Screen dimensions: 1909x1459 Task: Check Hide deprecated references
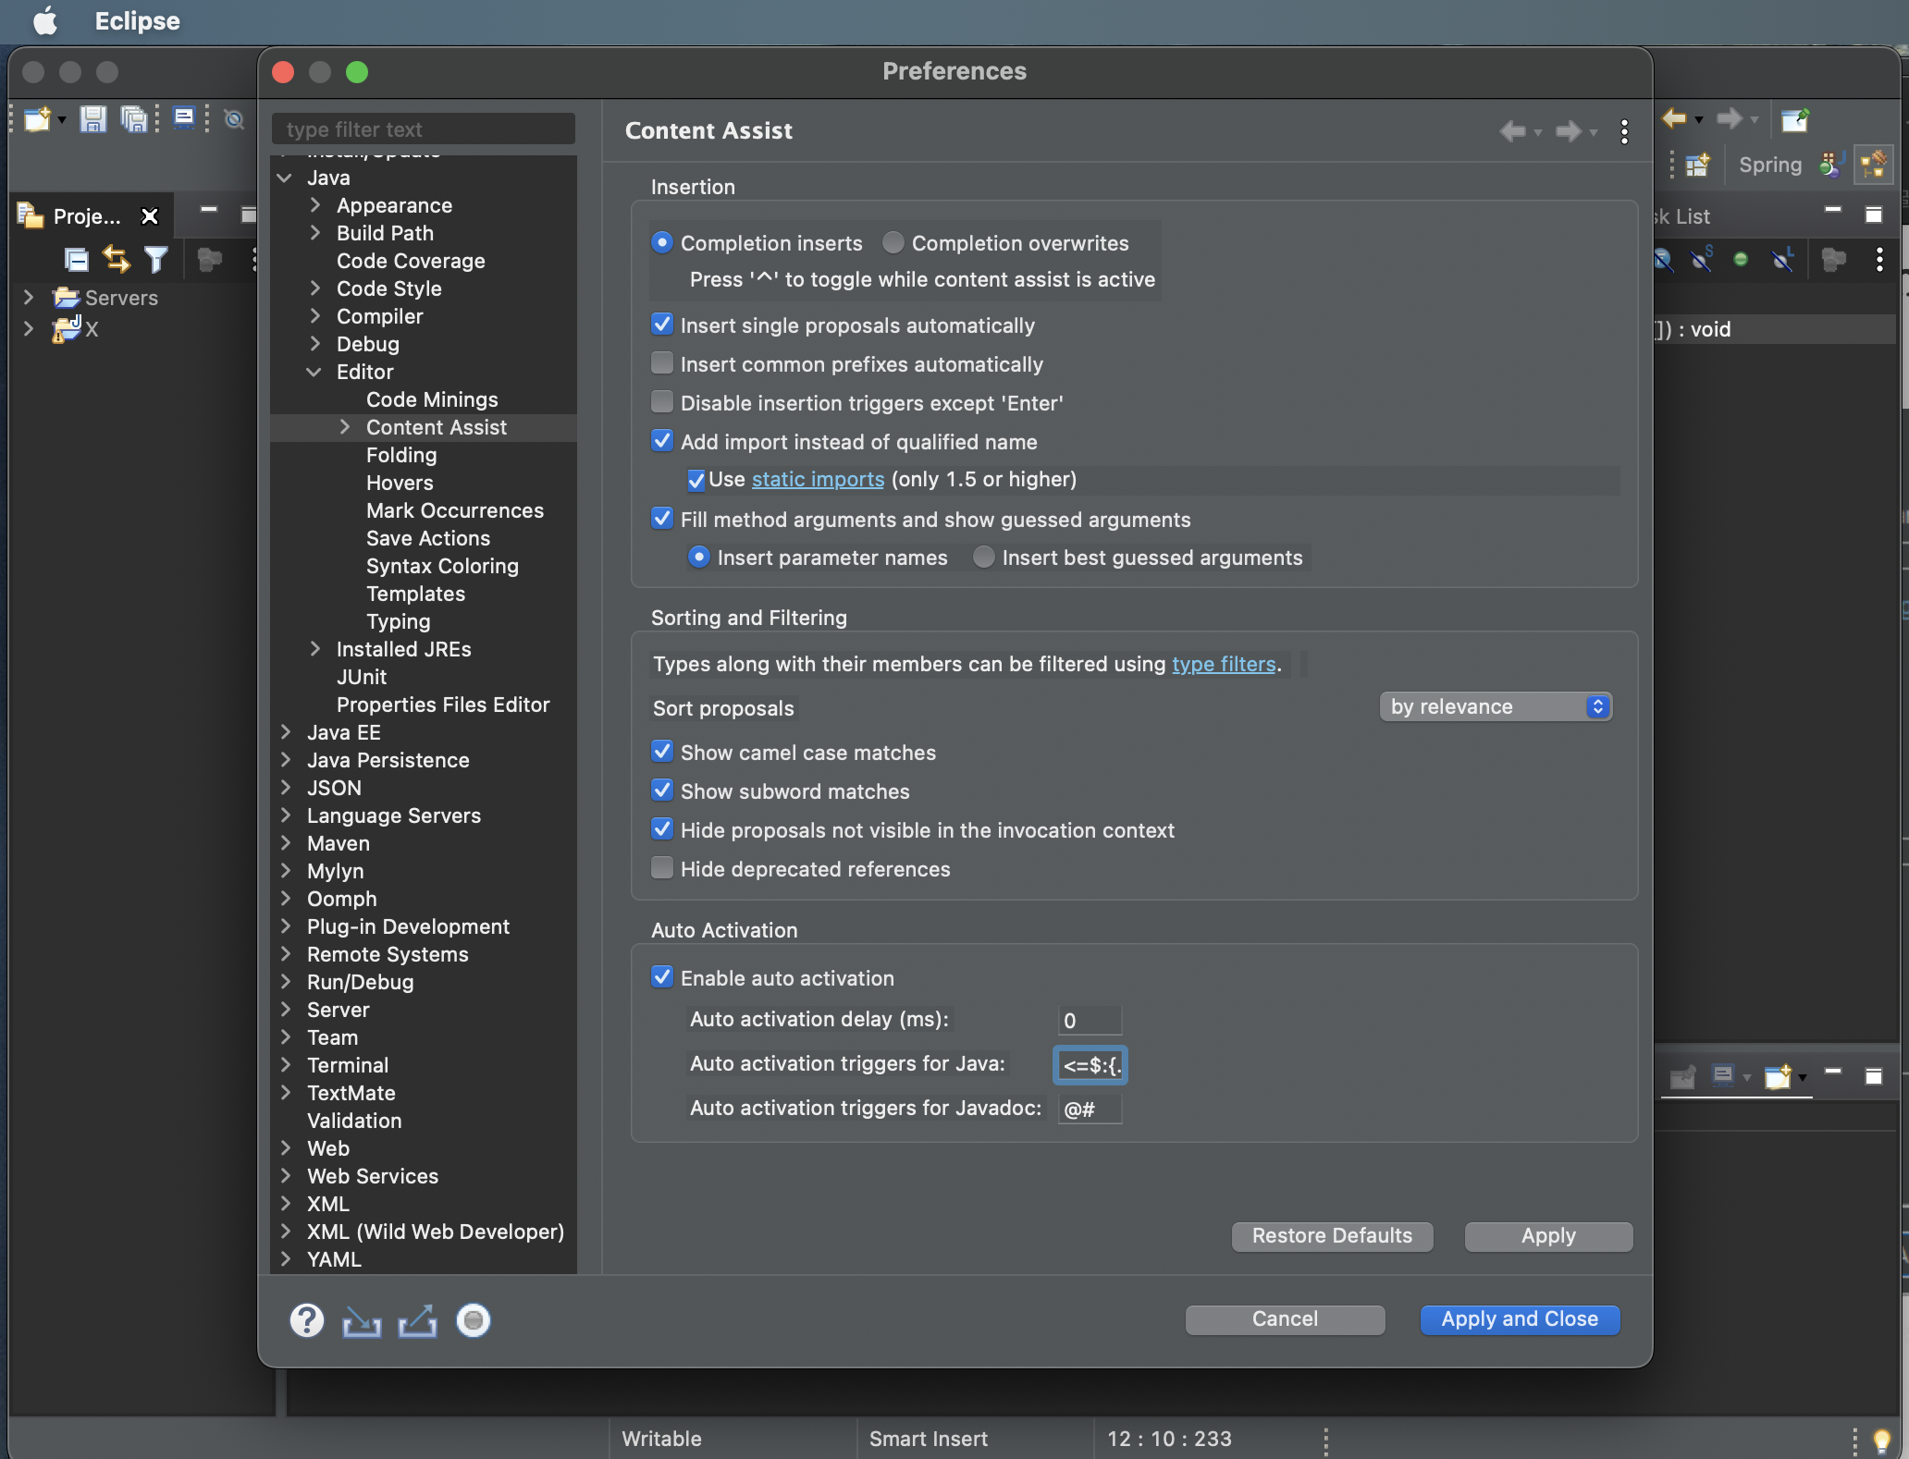[x=662, y=868]
